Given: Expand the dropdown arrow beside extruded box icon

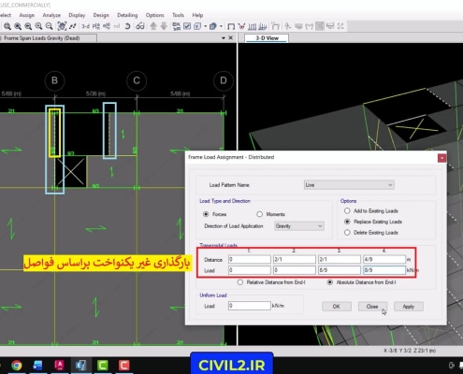Looking at the screenshot, I should [x=221, y=26].
